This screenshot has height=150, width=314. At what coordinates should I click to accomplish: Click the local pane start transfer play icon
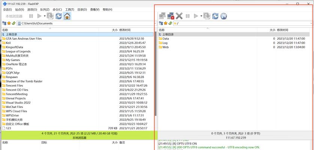39,16
